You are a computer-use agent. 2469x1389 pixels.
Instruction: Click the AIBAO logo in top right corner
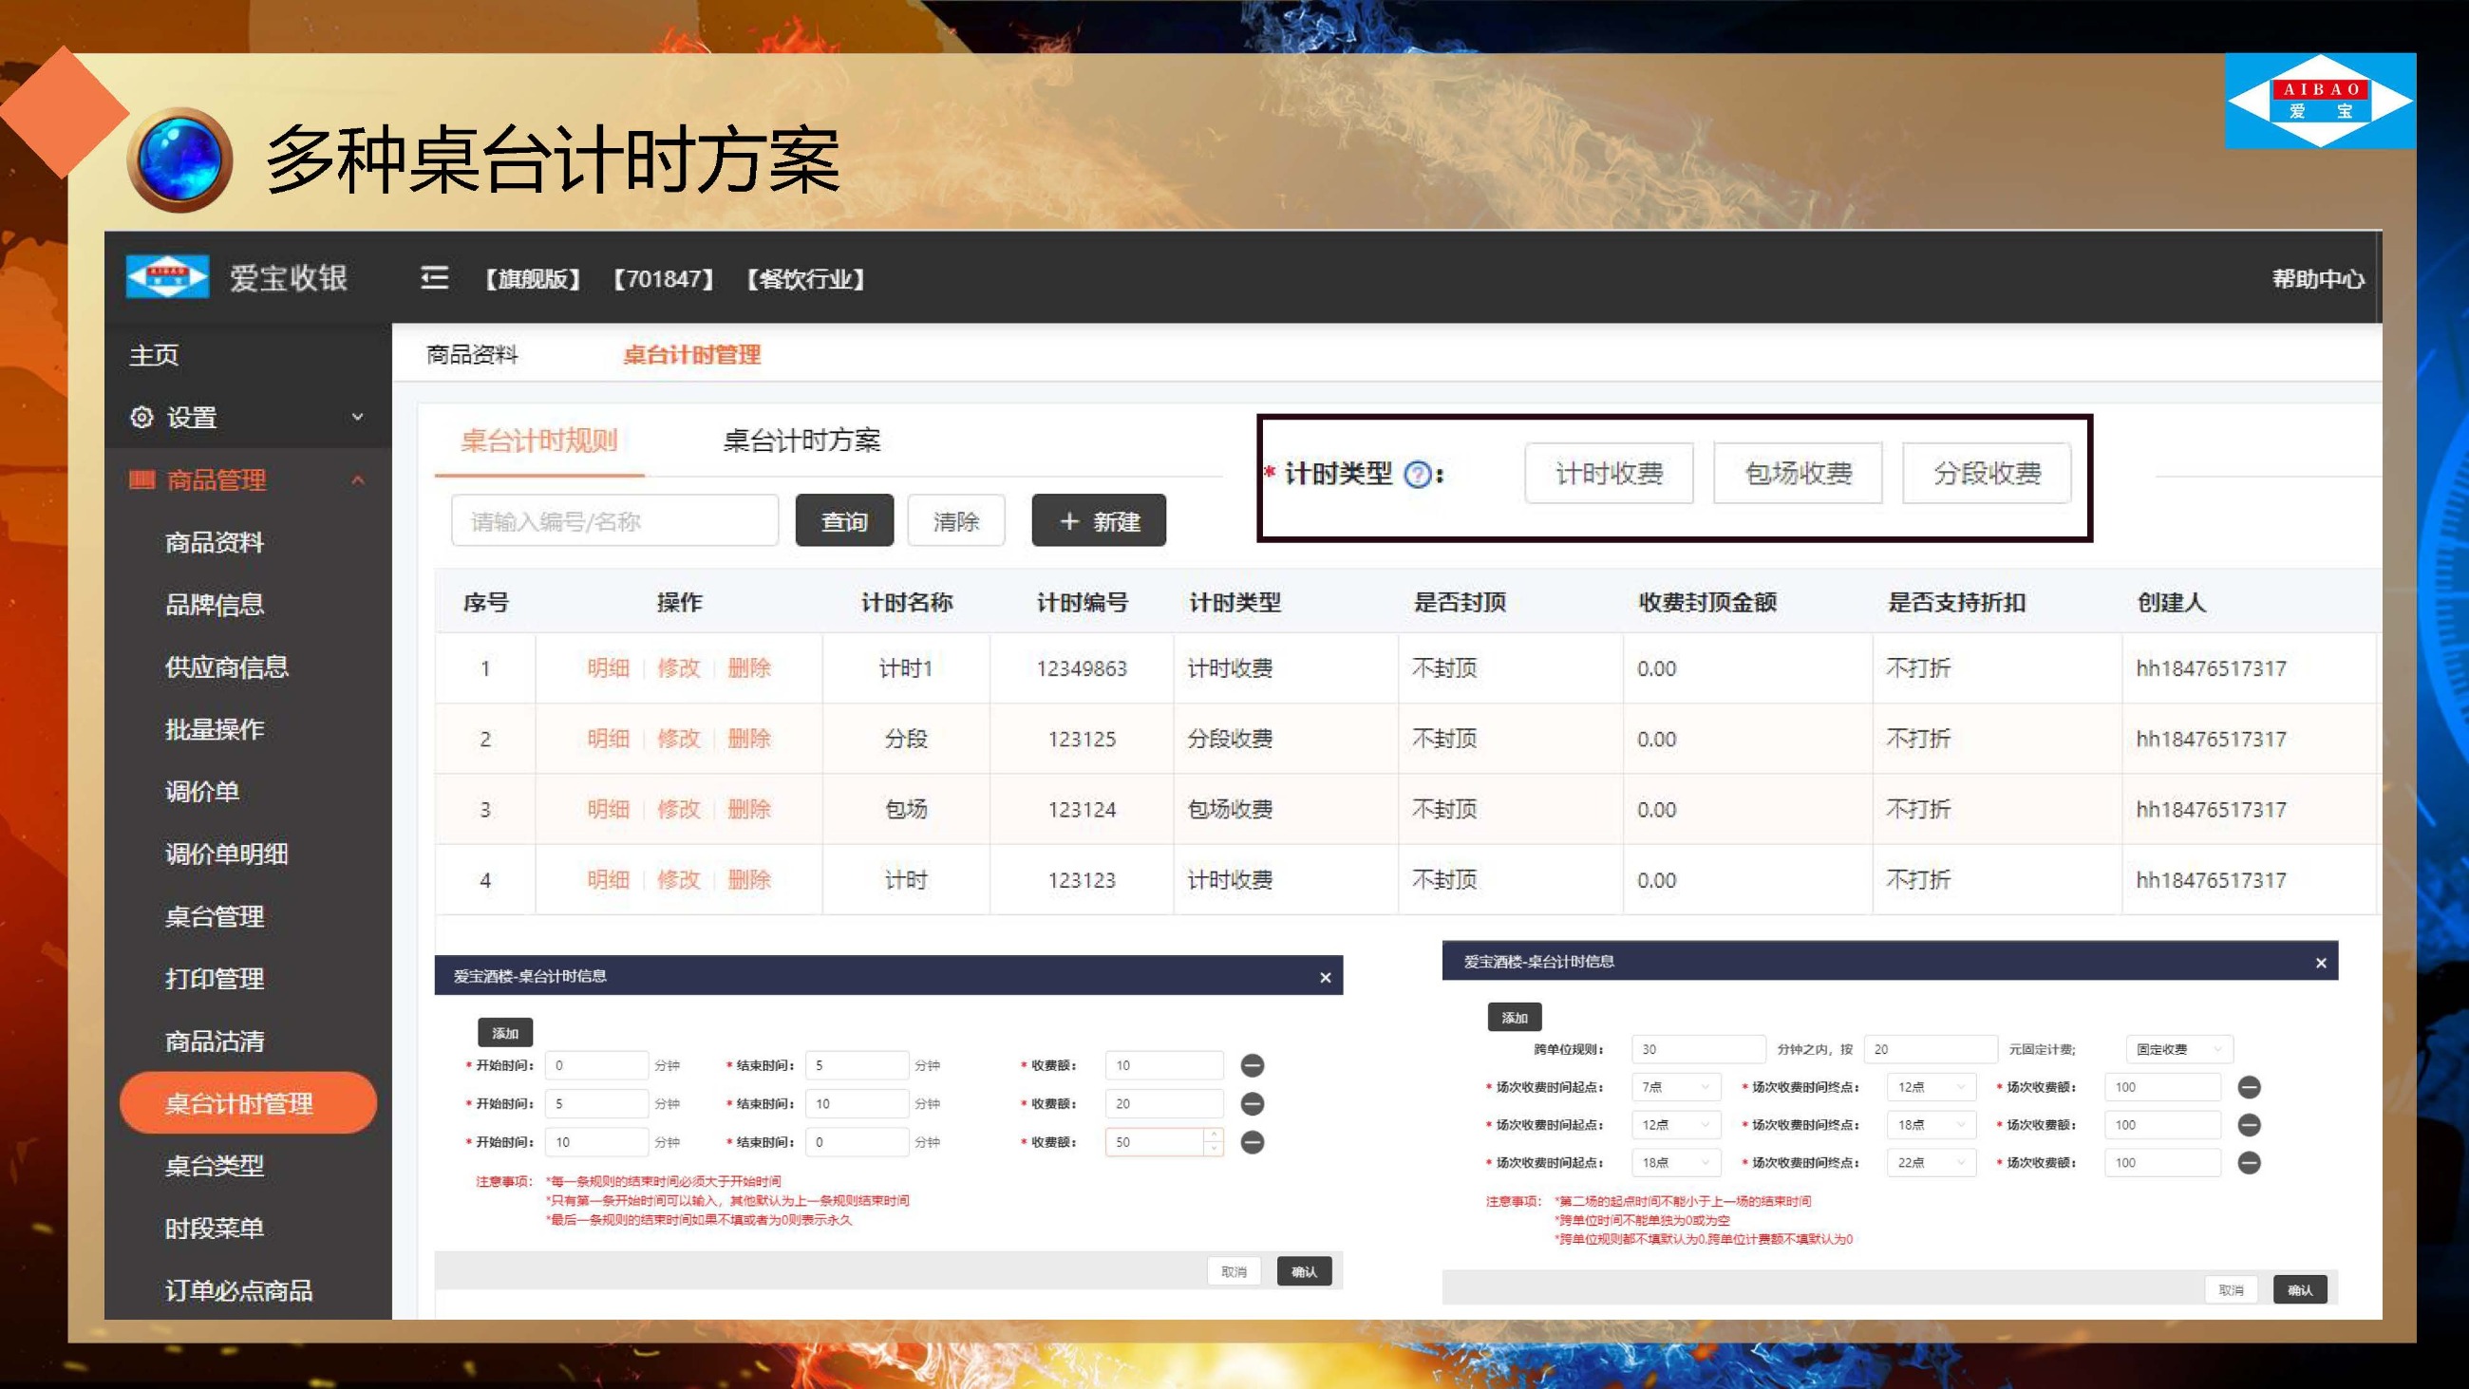(x=2323, y=101)
